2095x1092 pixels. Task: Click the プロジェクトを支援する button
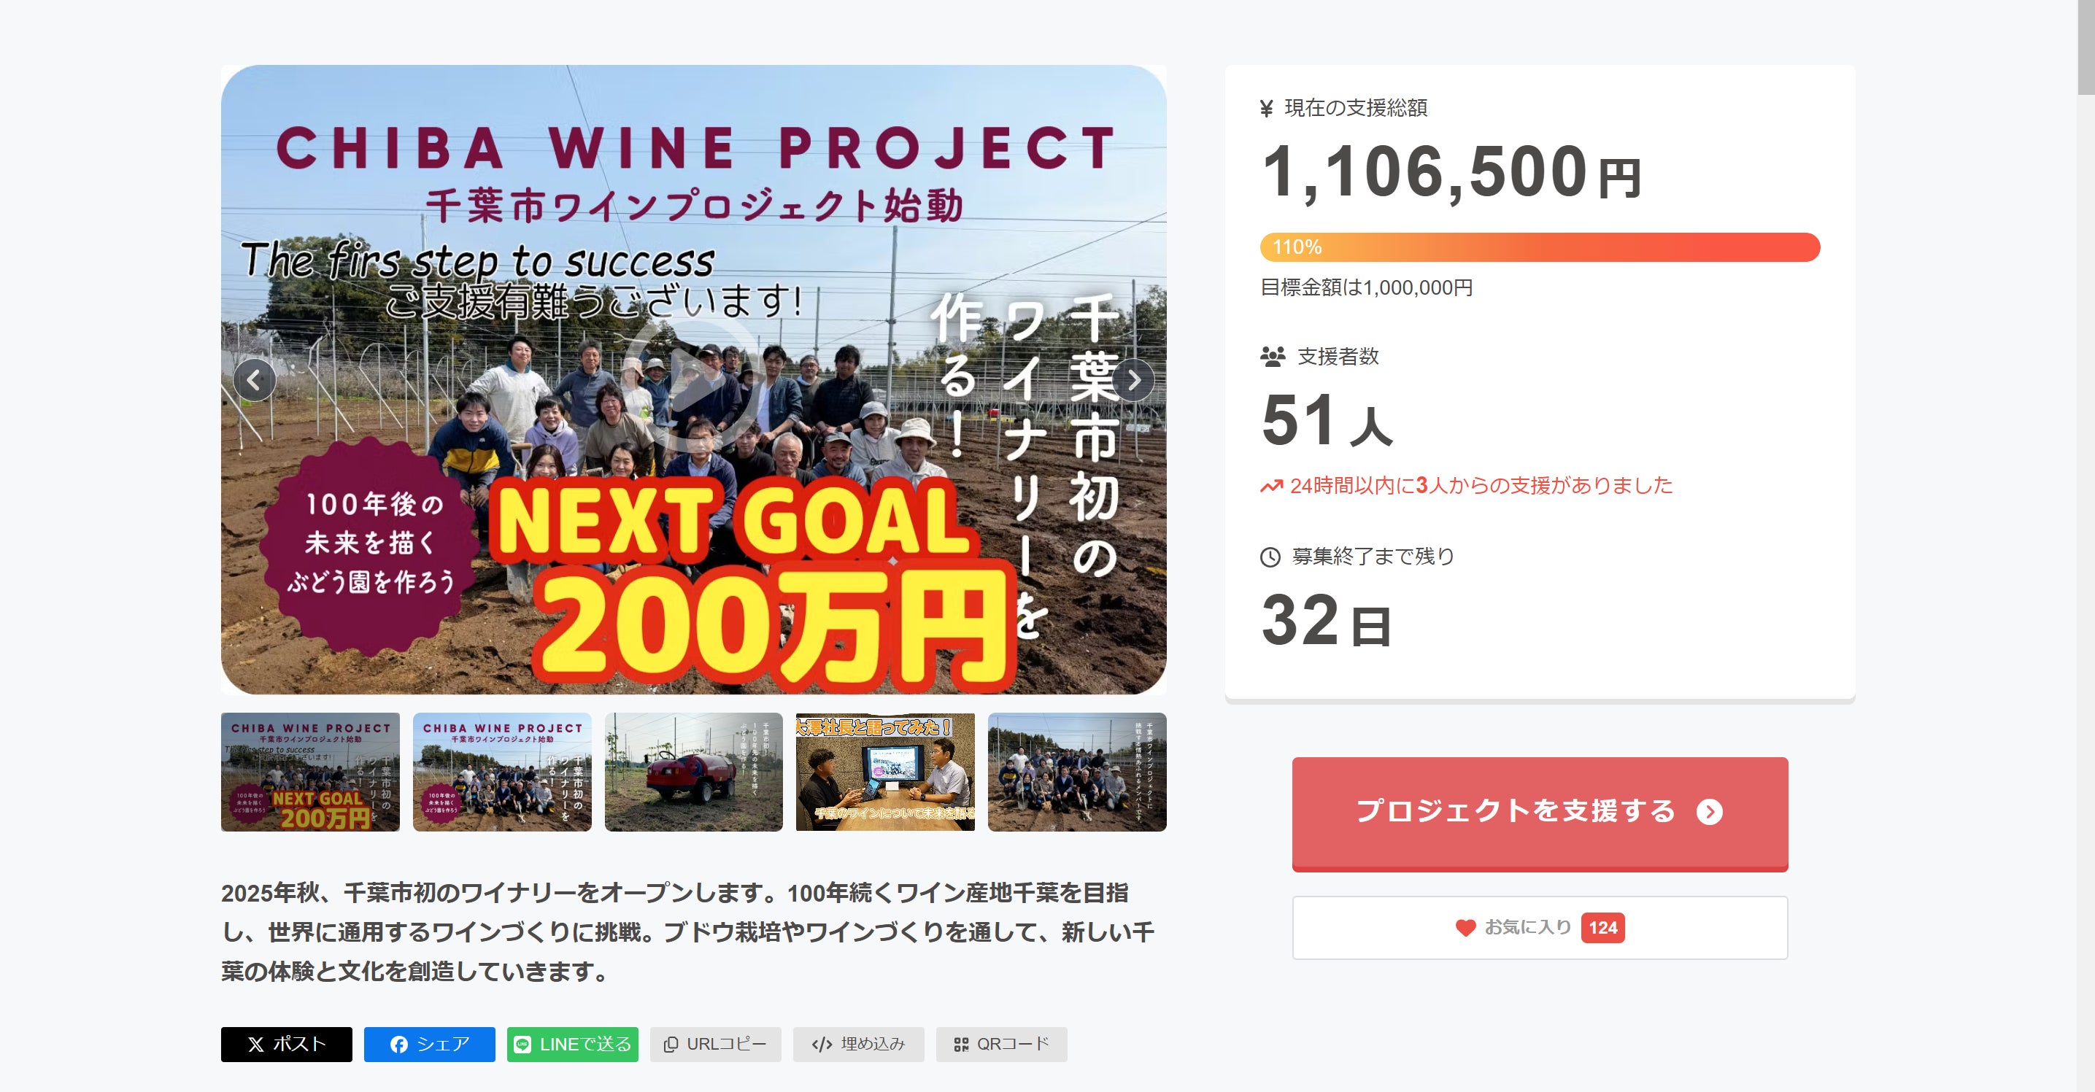(1540, 811)
